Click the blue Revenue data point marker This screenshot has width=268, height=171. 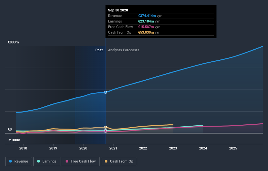(105, 92)
